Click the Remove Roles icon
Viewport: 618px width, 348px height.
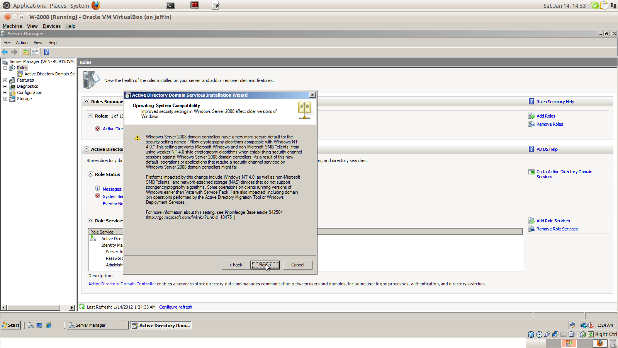[x=531, y=124]
